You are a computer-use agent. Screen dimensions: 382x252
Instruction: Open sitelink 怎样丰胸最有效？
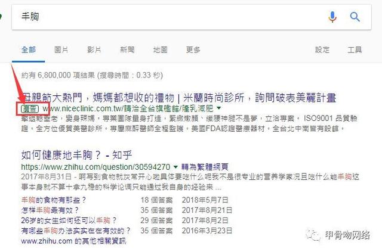click(x=50, y=210)
